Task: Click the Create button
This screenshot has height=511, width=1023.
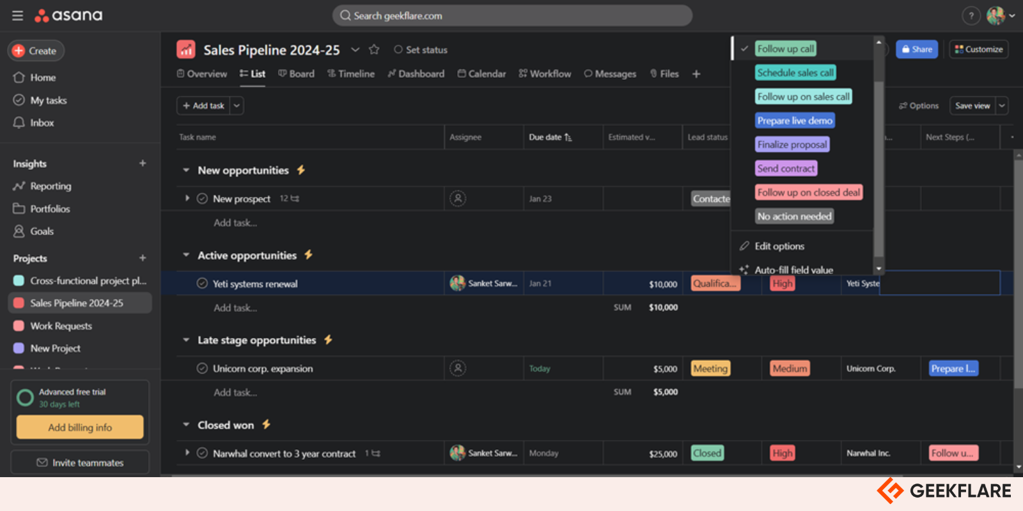Action: pos(36,50)
